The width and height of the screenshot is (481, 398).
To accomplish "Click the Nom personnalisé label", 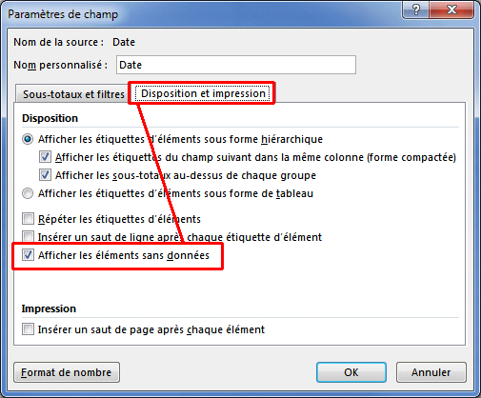I will [x=61, y=65].
